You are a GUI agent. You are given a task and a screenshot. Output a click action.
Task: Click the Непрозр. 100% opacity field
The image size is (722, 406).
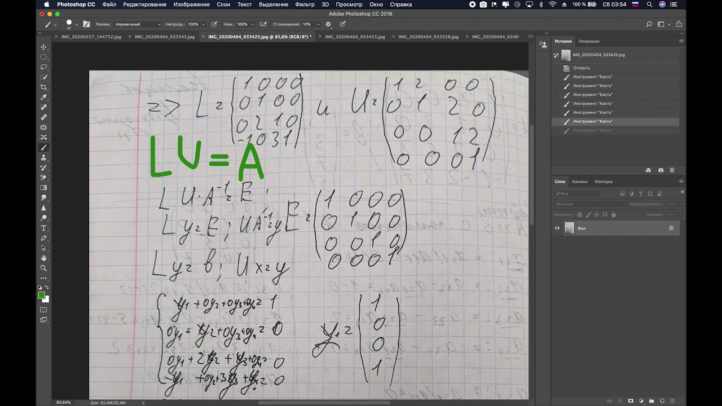coord(193,24)
